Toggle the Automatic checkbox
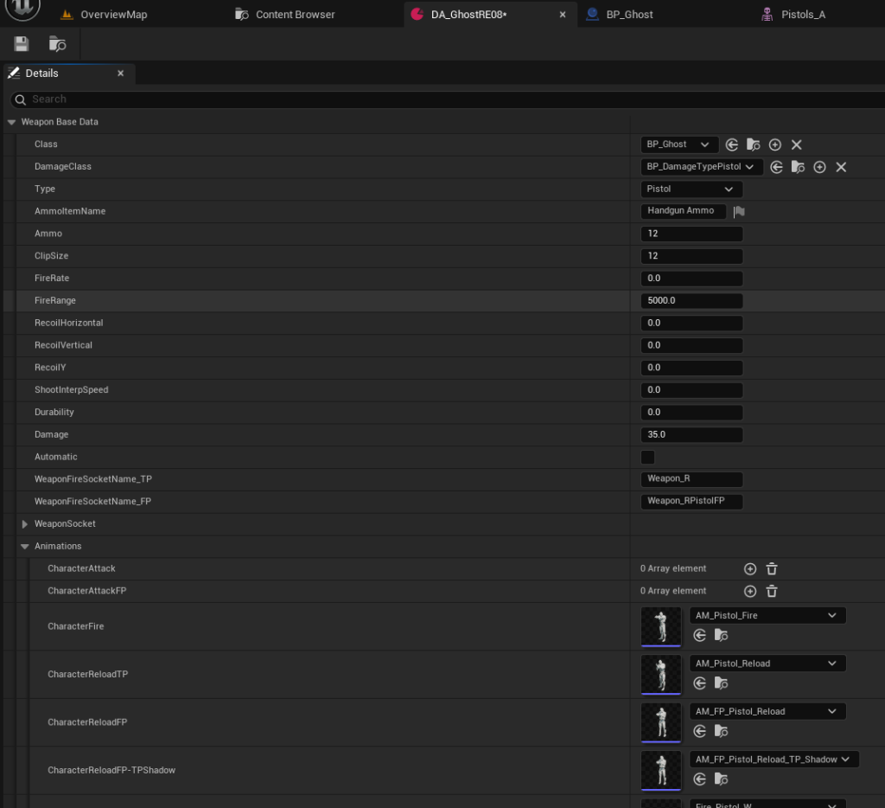The height and width of the screenshot is (808, 885). (x=647, y=457)
